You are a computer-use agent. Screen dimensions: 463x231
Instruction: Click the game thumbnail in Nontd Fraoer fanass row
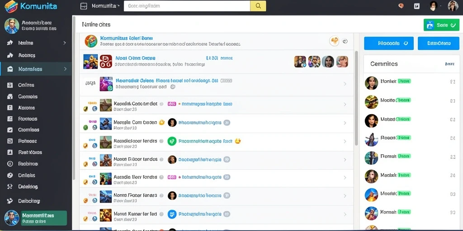coord(106,197)
